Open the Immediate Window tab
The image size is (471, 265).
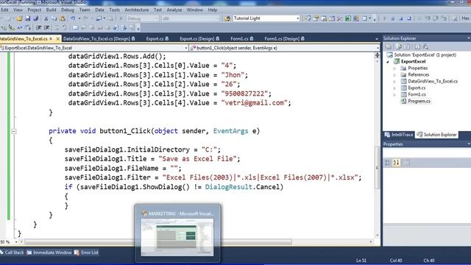[x=49, y=252]
